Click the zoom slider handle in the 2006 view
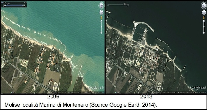The image size is (207, 110). point(101,27)
